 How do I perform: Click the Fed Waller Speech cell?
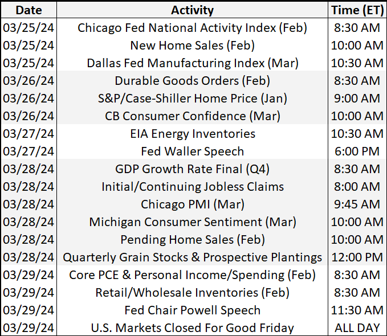click(x=192, y=151)
